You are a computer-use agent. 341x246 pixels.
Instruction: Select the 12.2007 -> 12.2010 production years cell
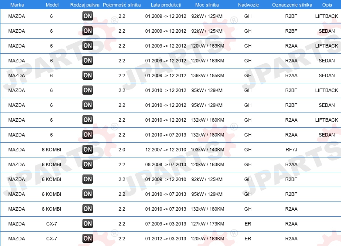[166, 150]
